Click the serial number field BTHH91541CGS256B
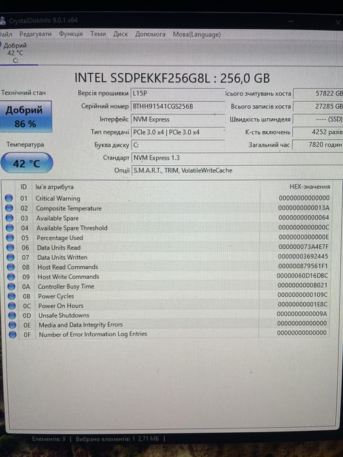This screenshot has height=457, width=343. click(x=178, y=106)
